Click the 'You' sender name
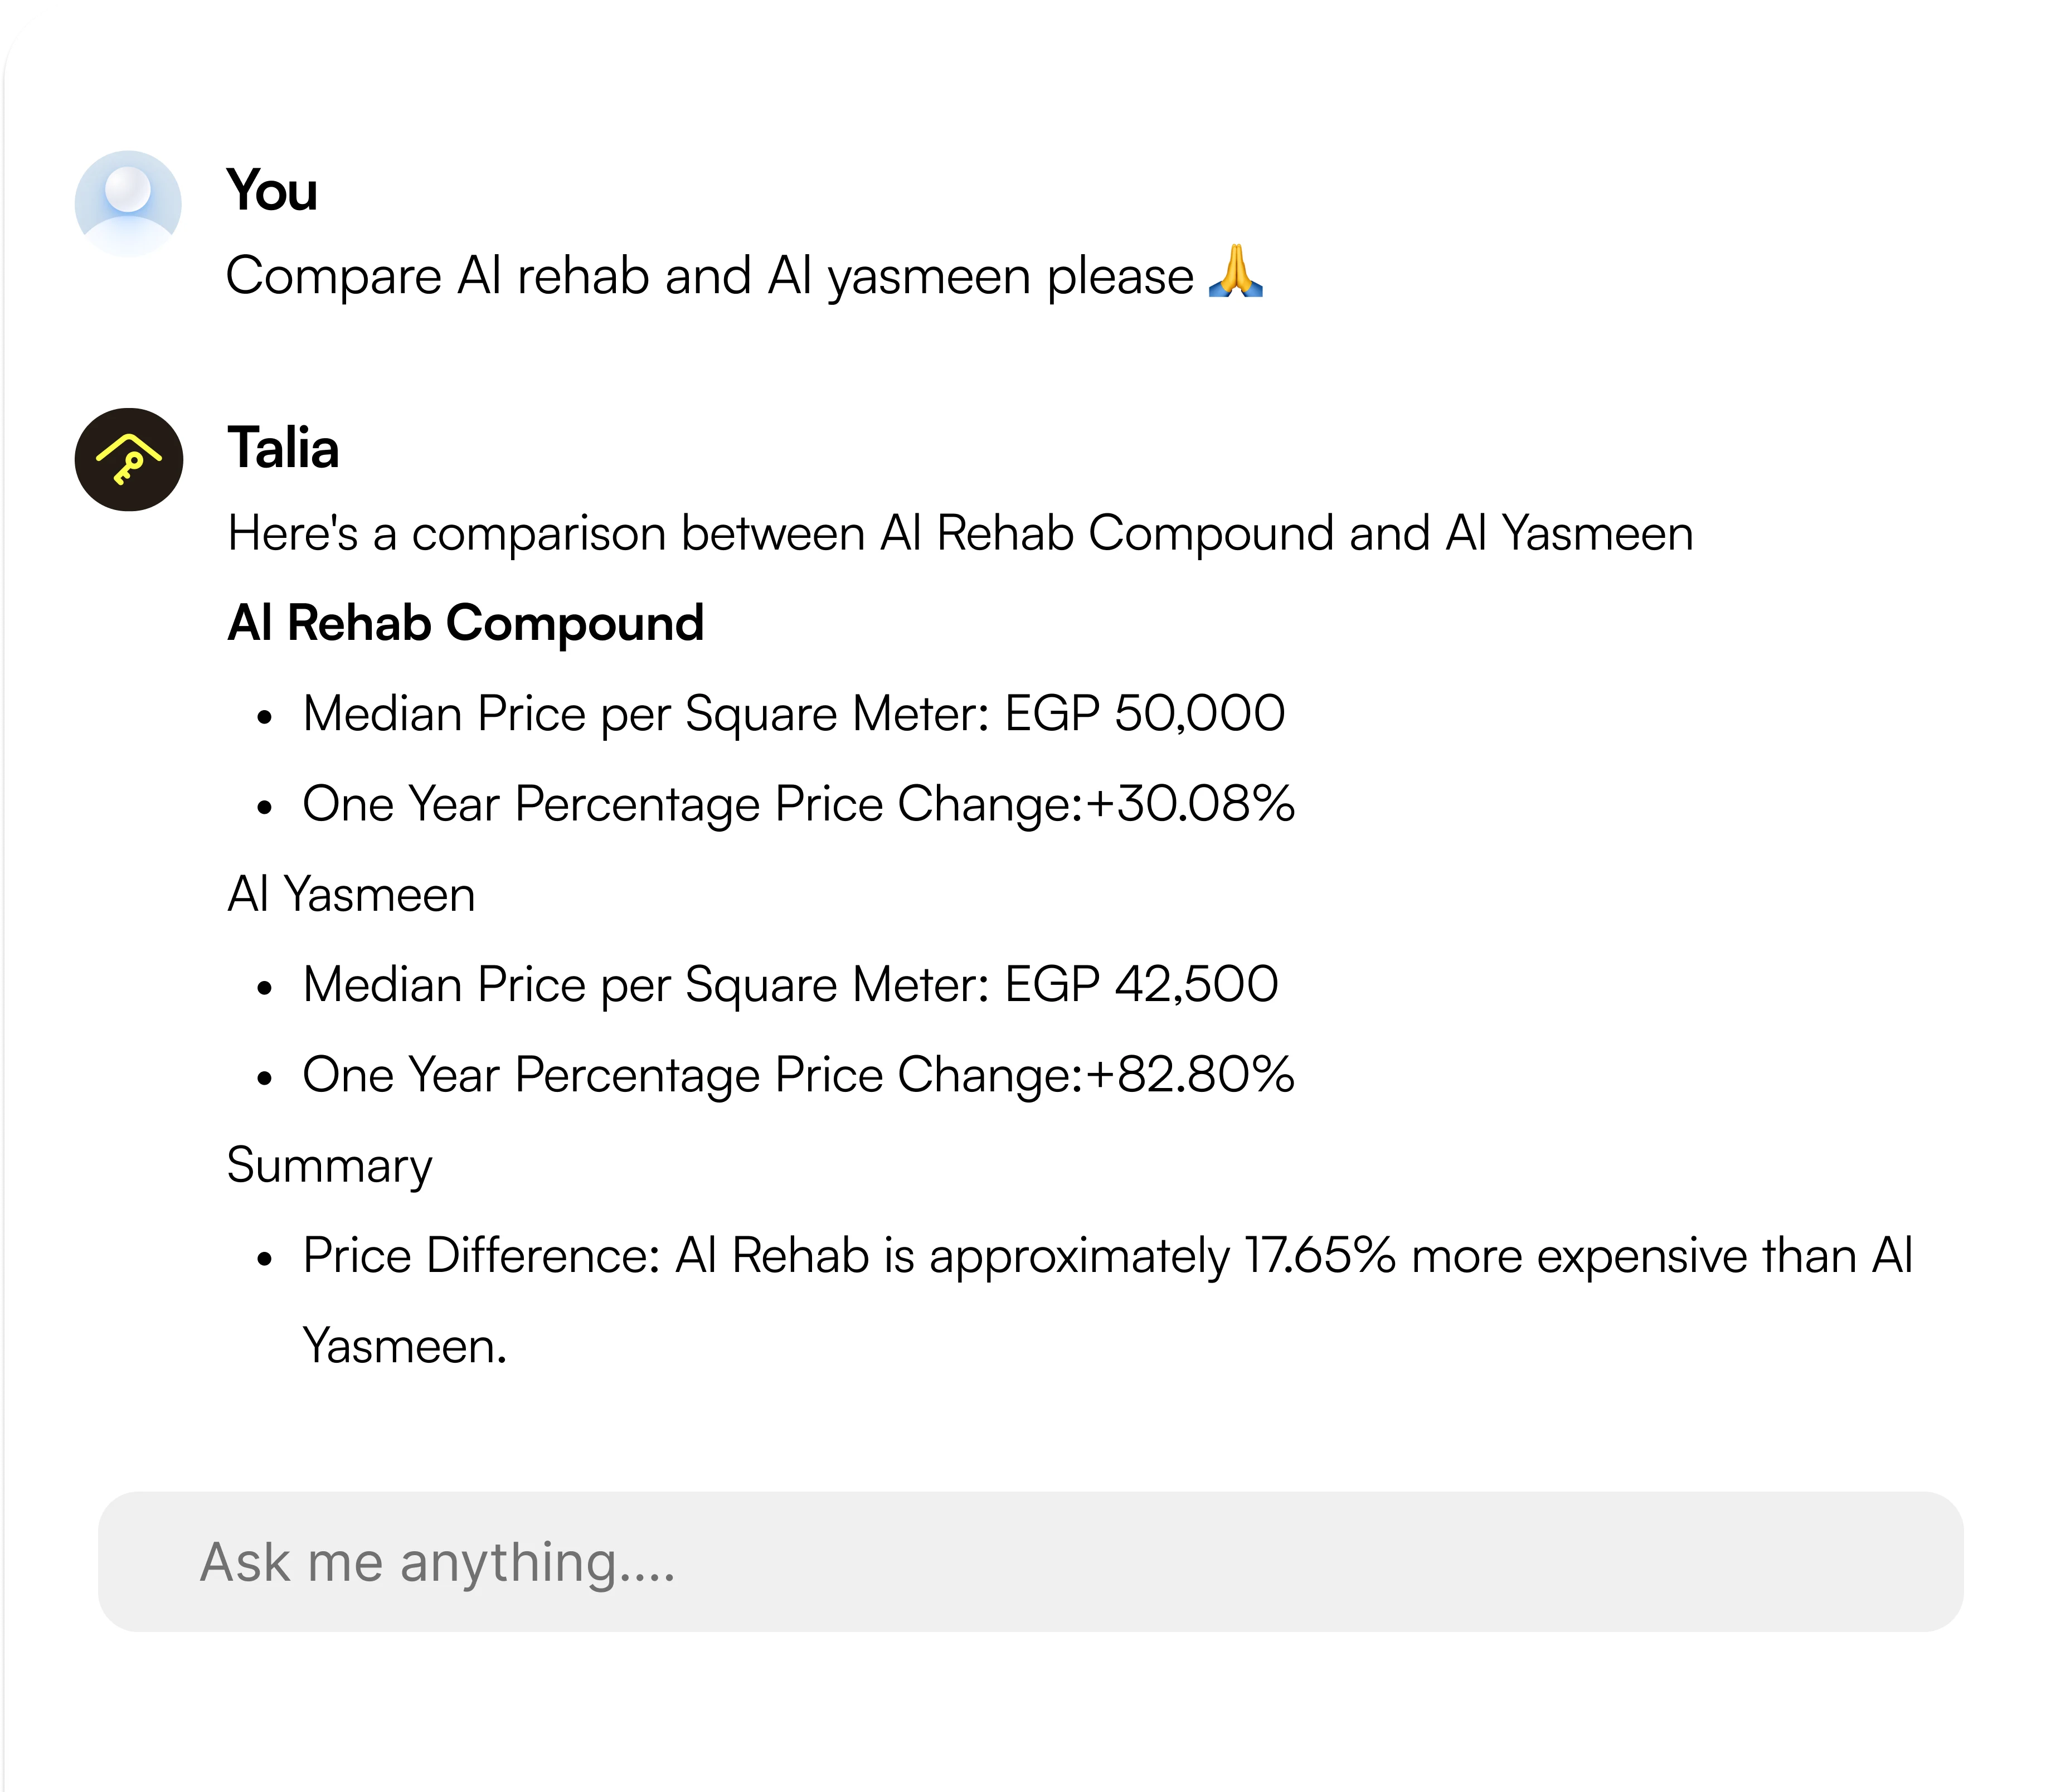Viewport: 2051px width, 1792px height. [x=272, y=190]
